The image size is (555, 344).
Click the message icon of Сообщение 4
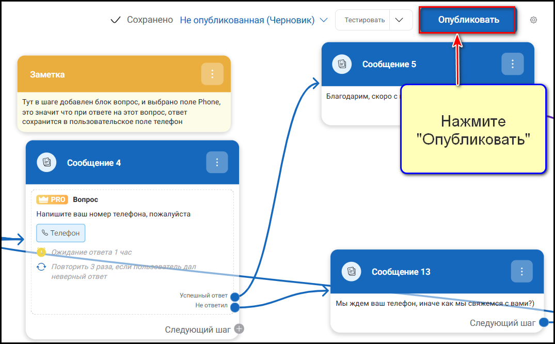46,163
